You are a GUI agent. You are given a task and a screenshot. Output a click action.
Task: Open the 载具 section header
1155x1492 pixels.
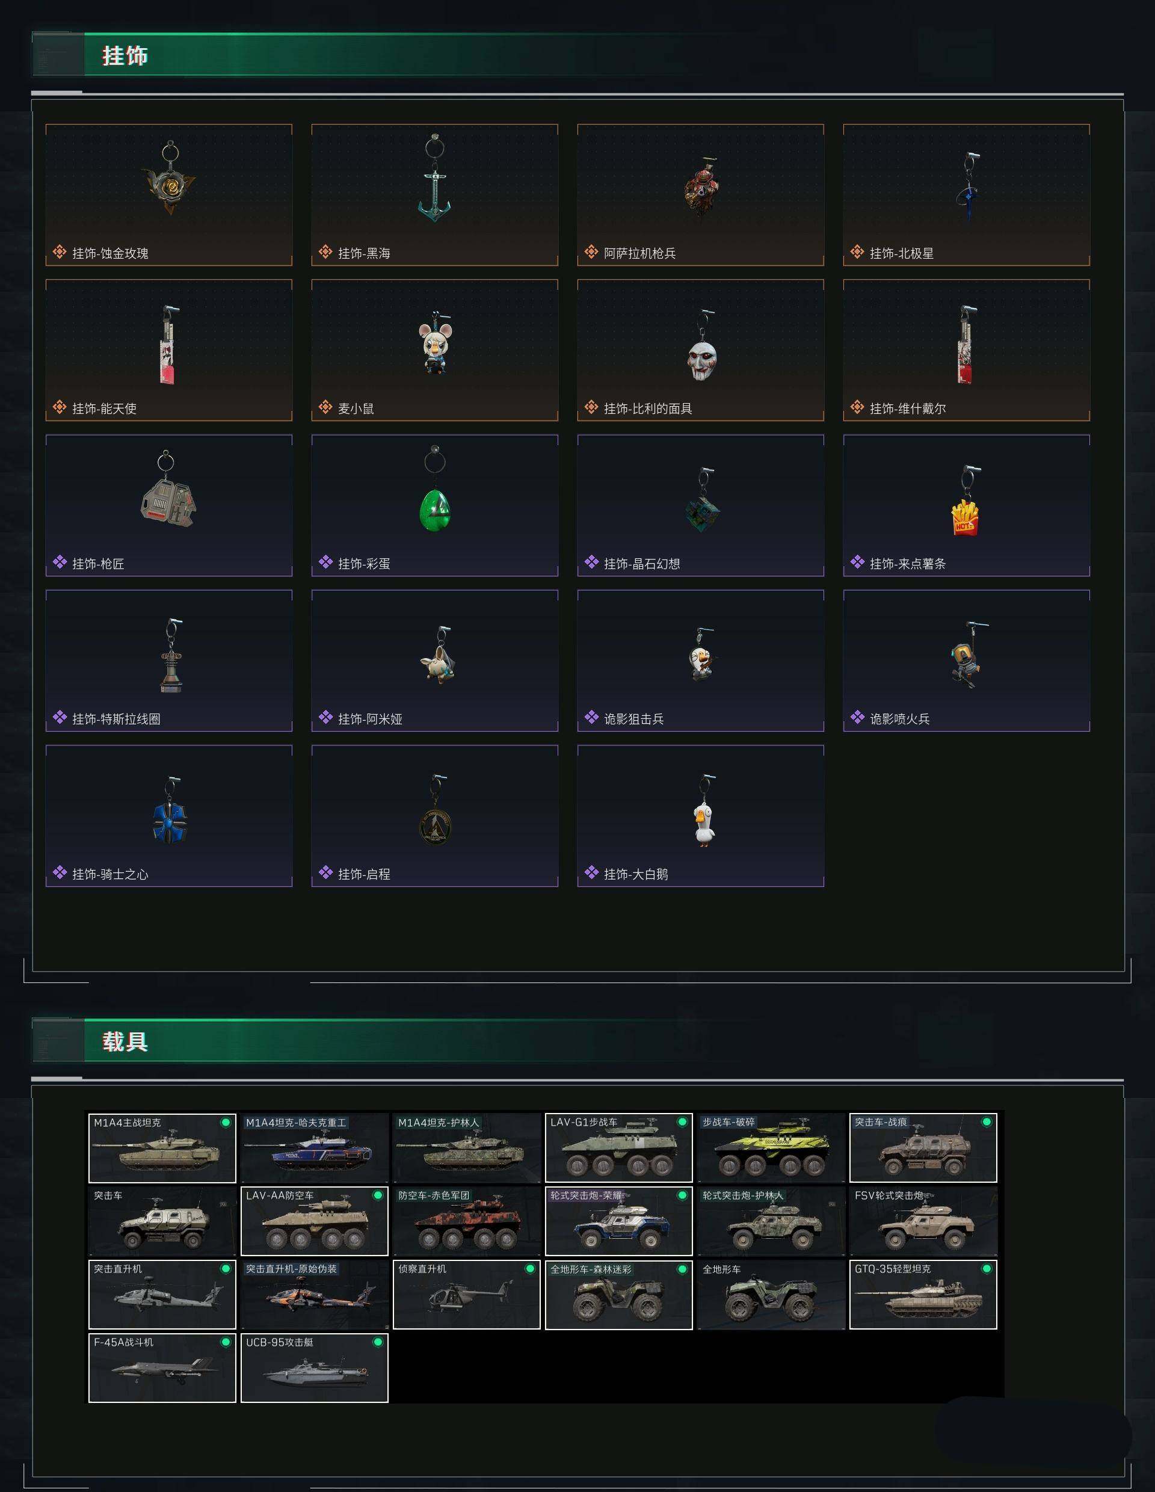point(125,1041)
